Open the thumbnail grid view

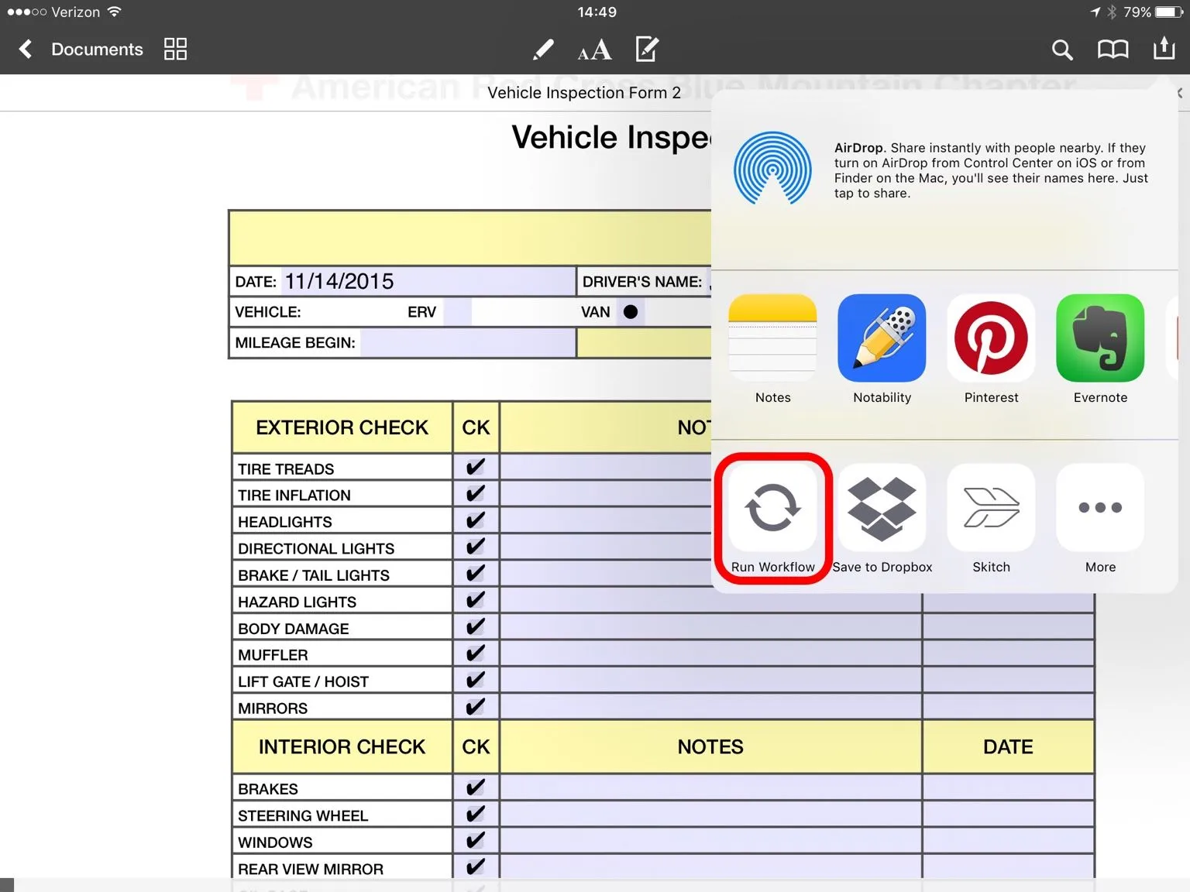(x=176, y=50)
